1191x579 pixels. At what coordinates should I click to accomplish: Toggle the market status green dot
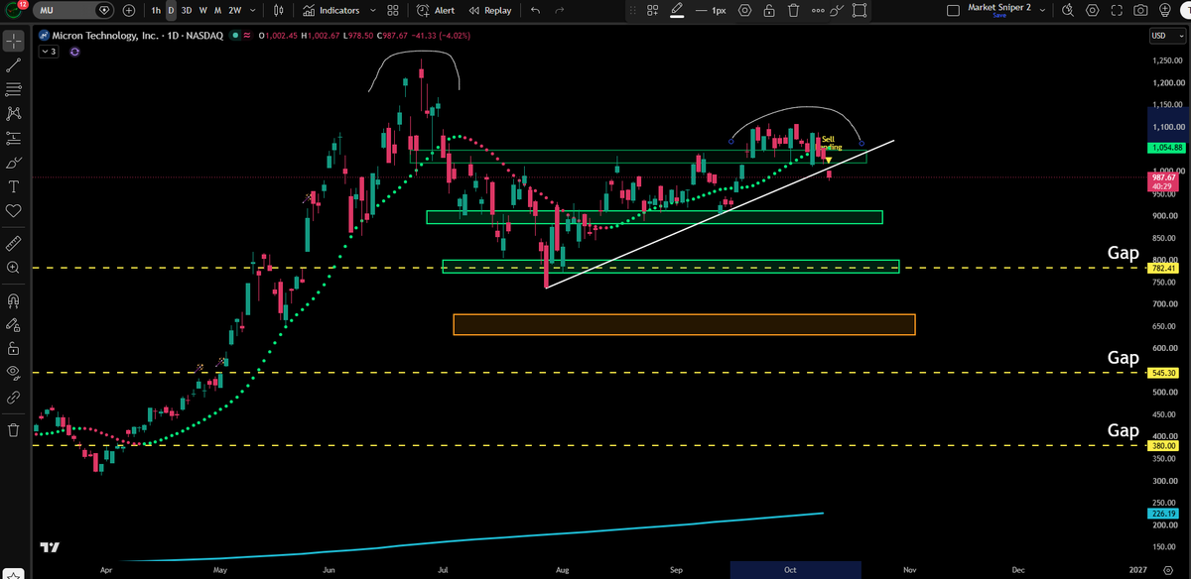(235, 37)
